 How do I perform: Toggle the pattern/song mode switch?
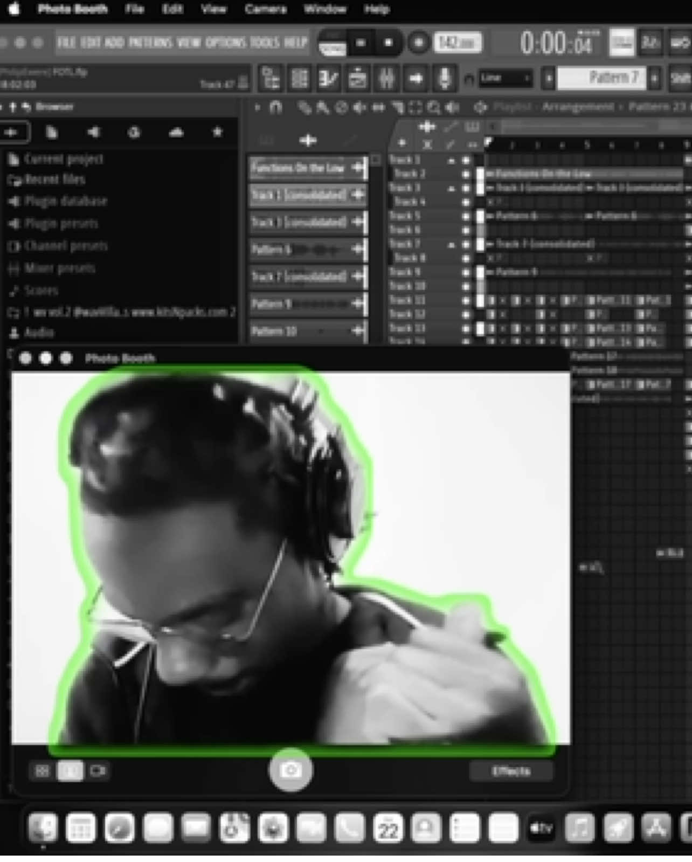(x=332, y=43)
